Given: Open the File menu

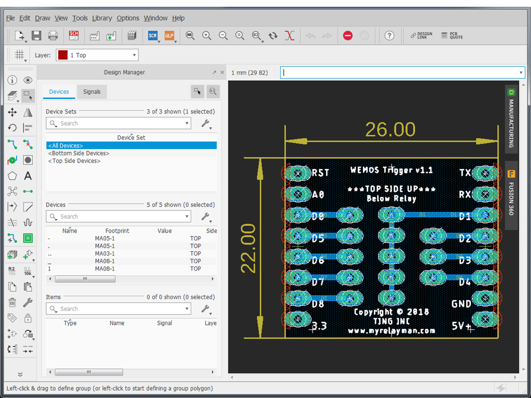Looking at the screenshot, I should [x=10, y=18].
